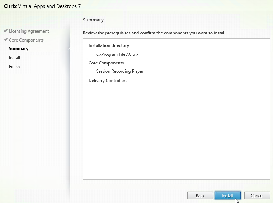Go to the Install step in sidebar

[x=14, y=58]
